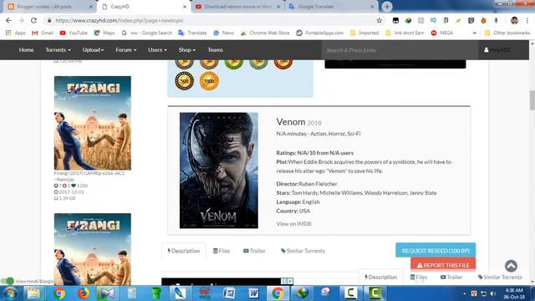Open the Trailer tab
The width and height of the screenshot is (535, 301).
tap(254, 251)
